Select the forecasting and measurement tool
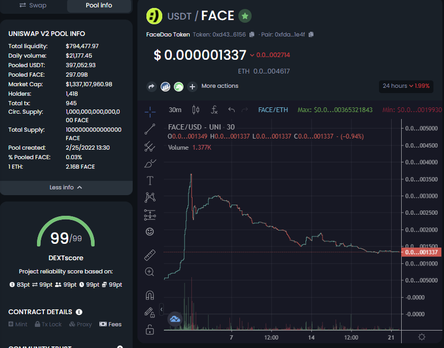The width and height of the screenshot is (444, 348). click(150, 215)
